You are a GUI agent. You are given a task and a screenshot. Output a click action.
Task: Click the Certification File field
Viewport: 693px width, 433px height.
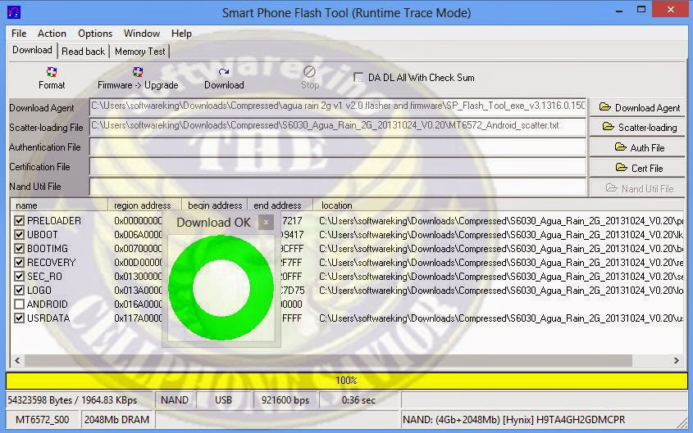(338, 167)
